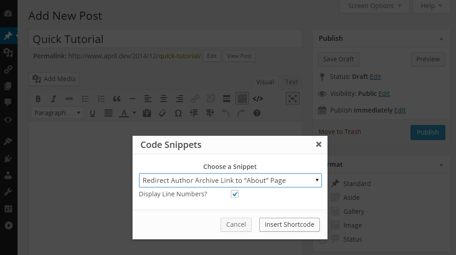This screenshot has height=255, width=456.
Task: Click Insert Shortcode button
Action: tap(289, 225)
